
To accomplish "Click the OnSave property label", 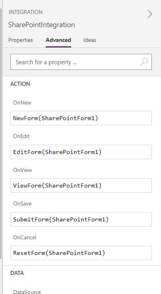I will pos(22,203).
